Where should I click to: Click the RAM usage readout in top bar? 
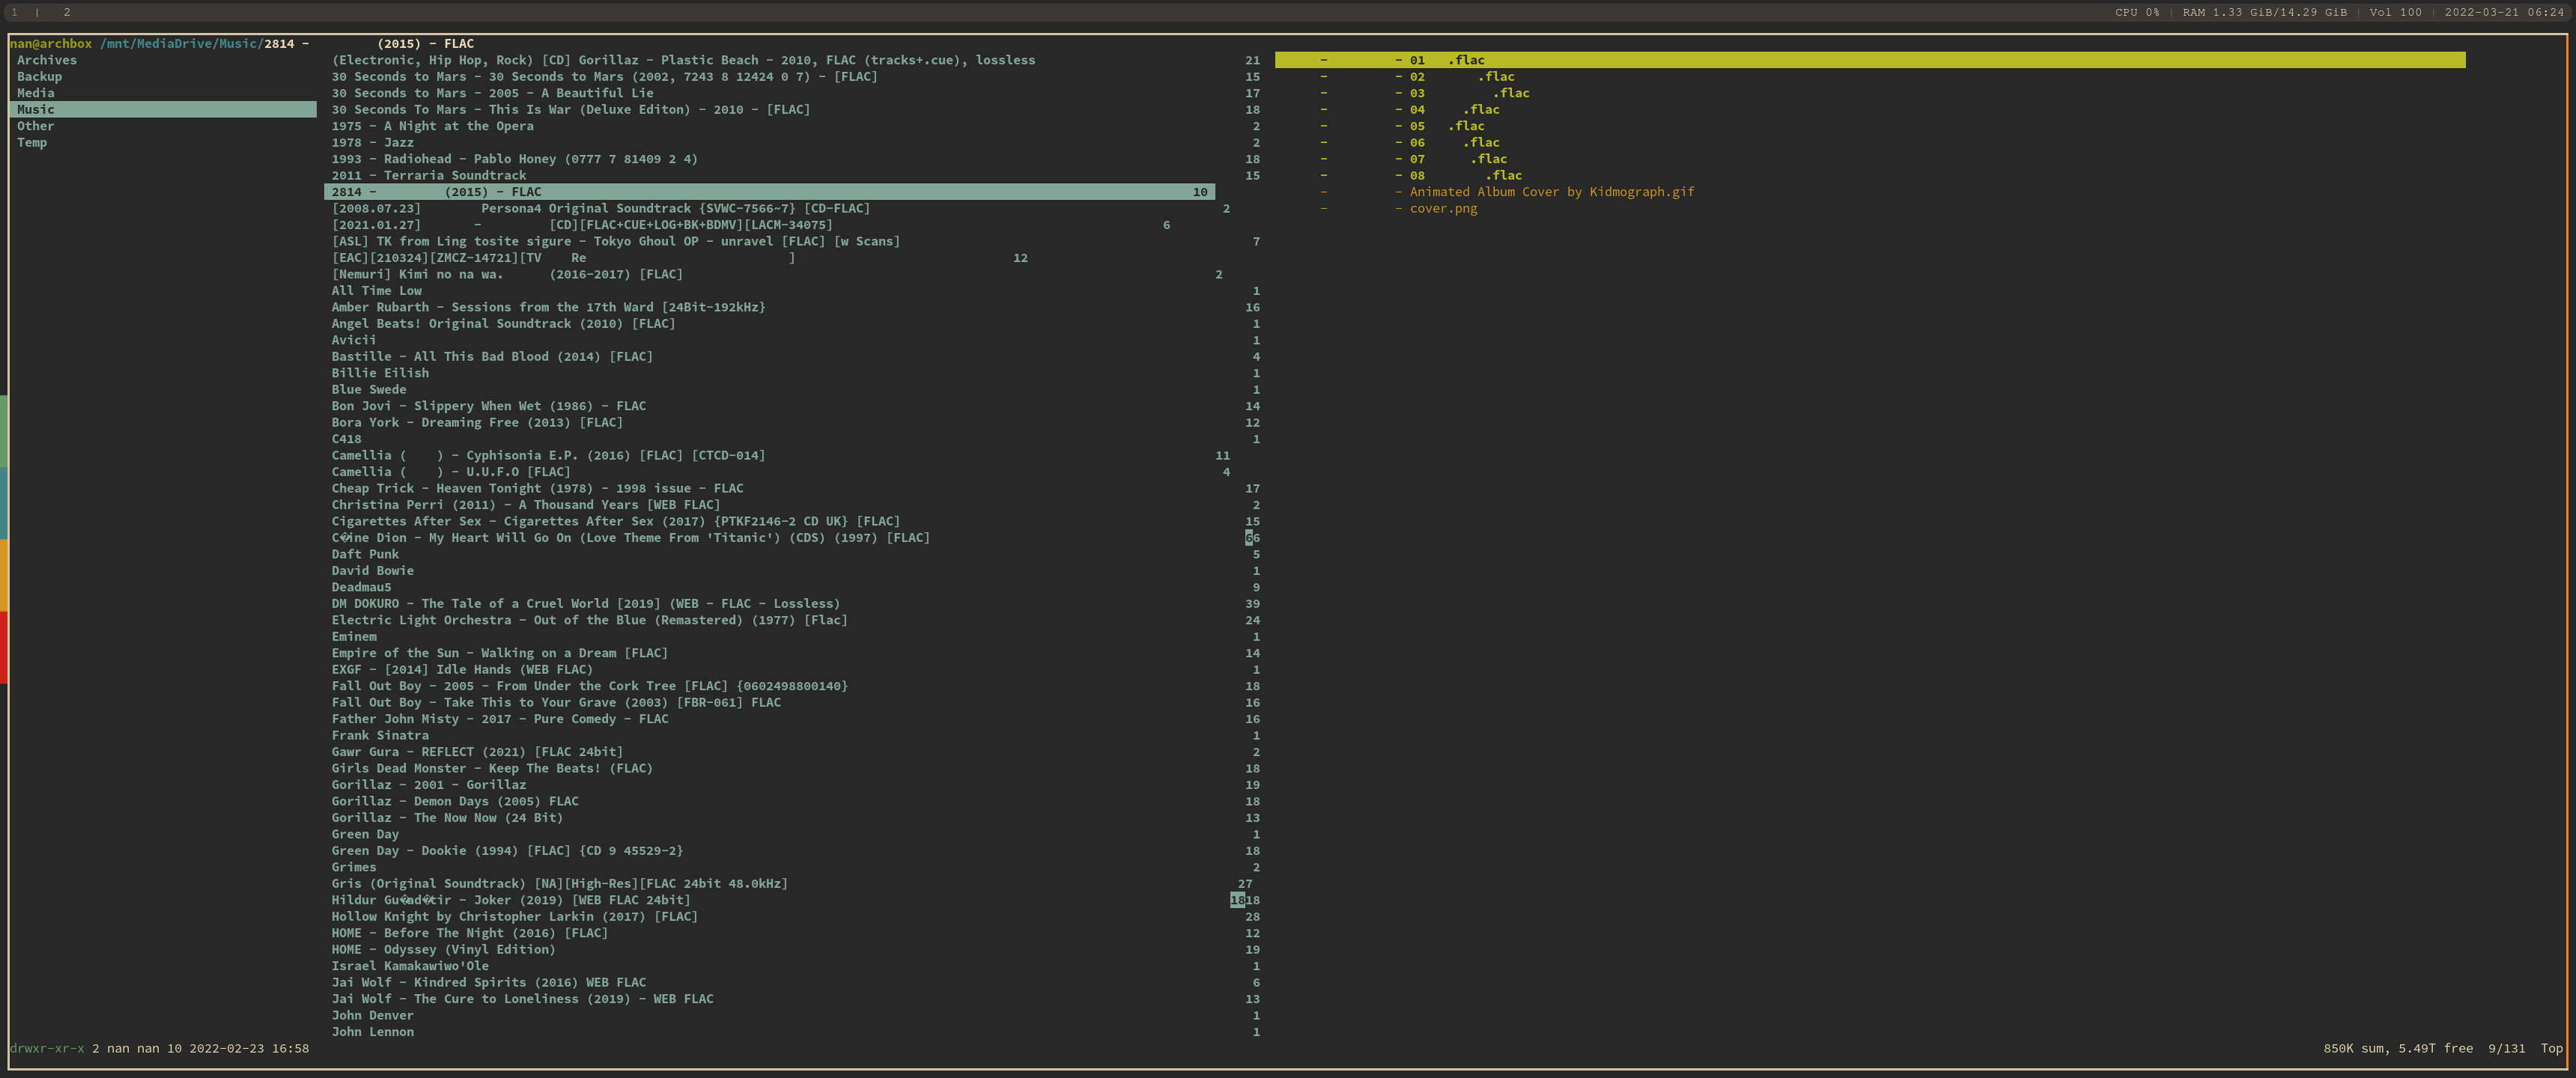pyautogui.click(x=2265, y=12)
